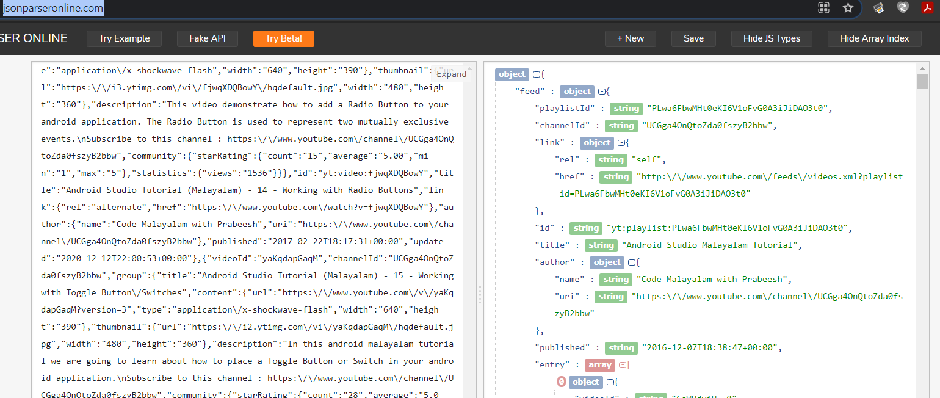Screen dimensions: 940x398
Task: Click the Try Example button
Action: tap(124, 38)
